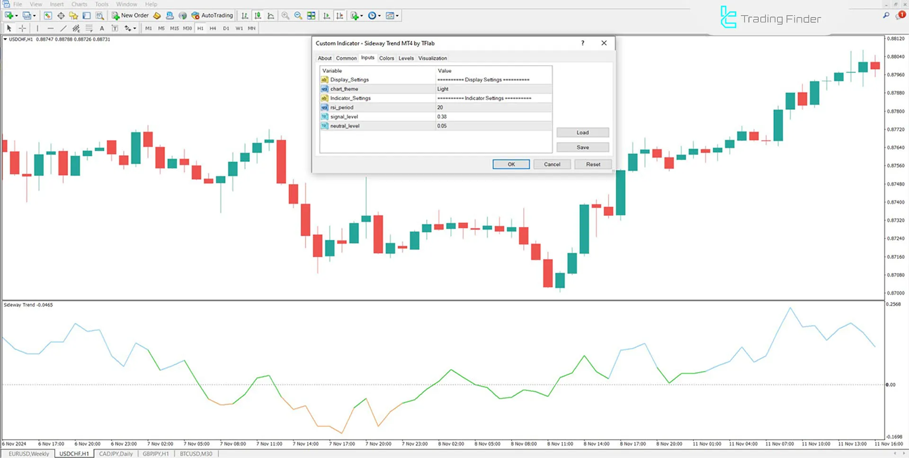Viewport: 909px width, 458px height.
Task: Open the indicators list dropdown
Action: click(x=361, y=16)
